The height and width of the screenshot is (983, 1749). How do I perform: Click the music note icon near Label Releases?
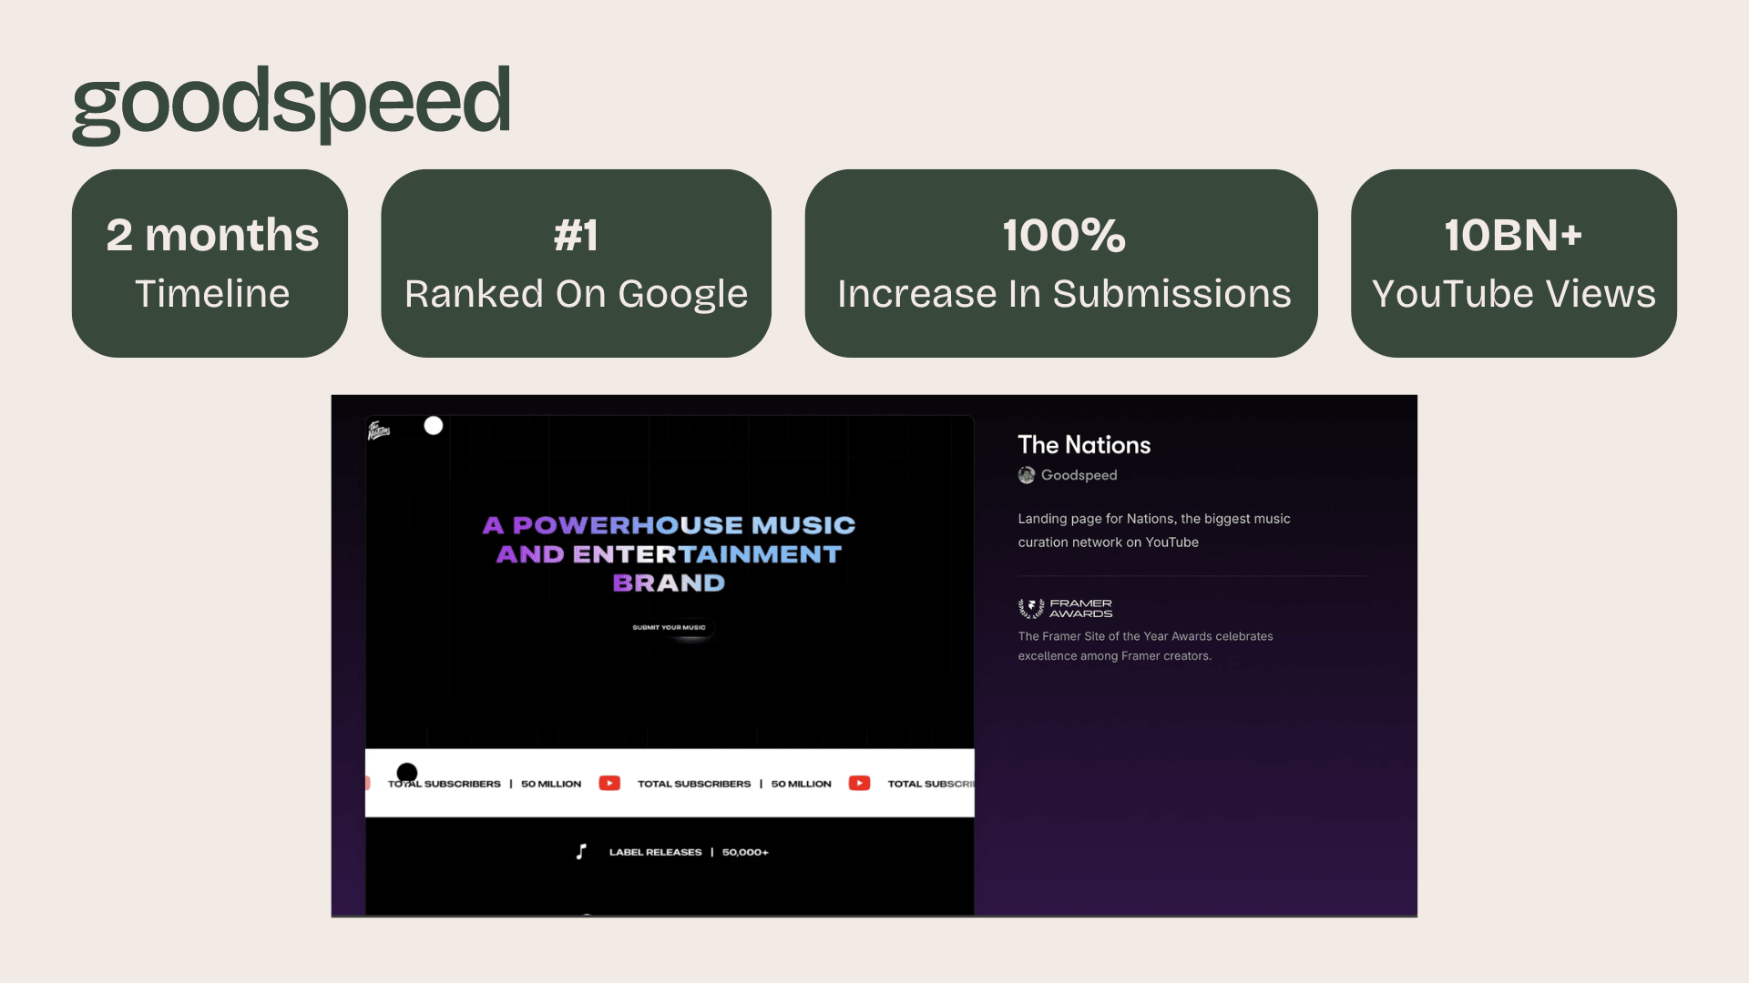click(581, 852)
